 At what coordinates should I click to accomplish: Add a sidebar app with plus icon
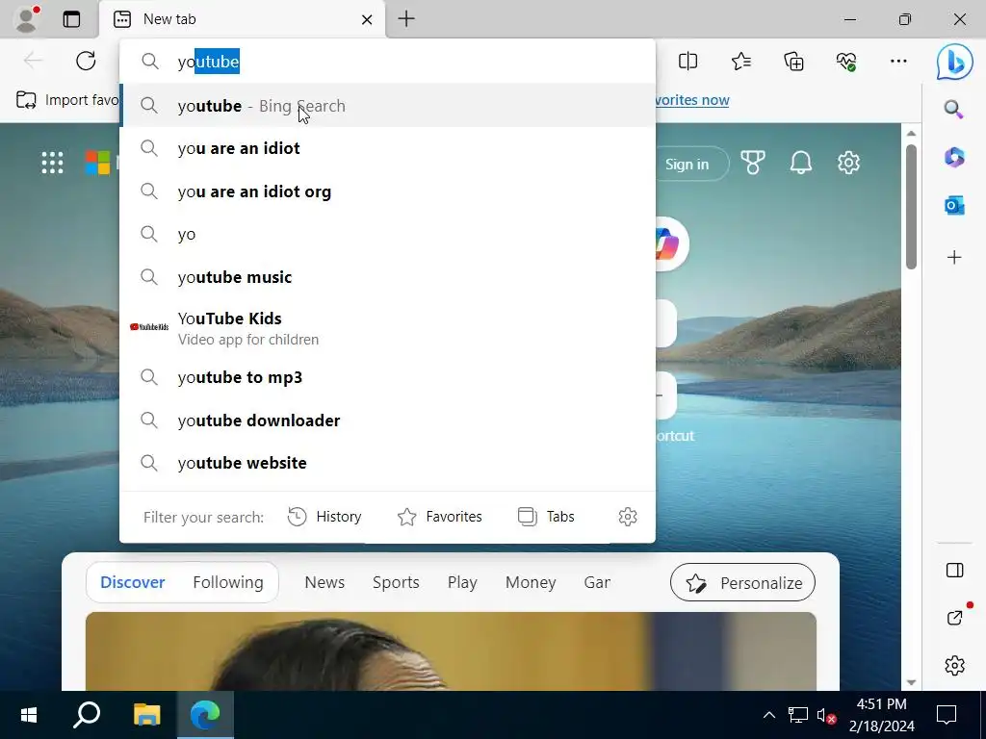click(x=954, y=257)
